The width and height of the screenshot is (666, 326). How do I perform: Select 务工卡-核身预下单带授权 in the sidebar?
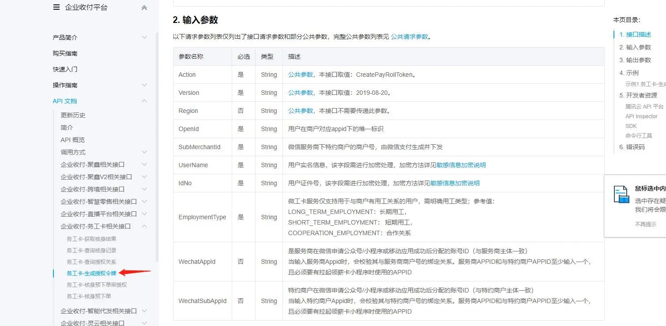pyautogui.click(x=97, y=285)
